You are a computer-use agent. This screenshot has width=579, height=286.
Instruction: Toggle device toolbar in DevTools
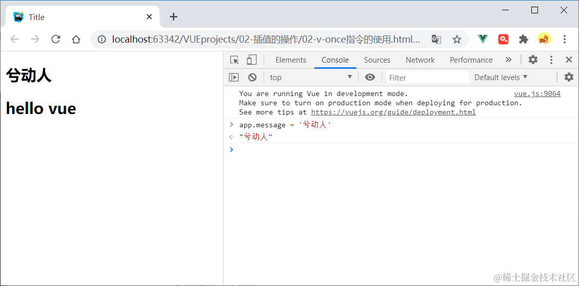click(x=251, y=60)
